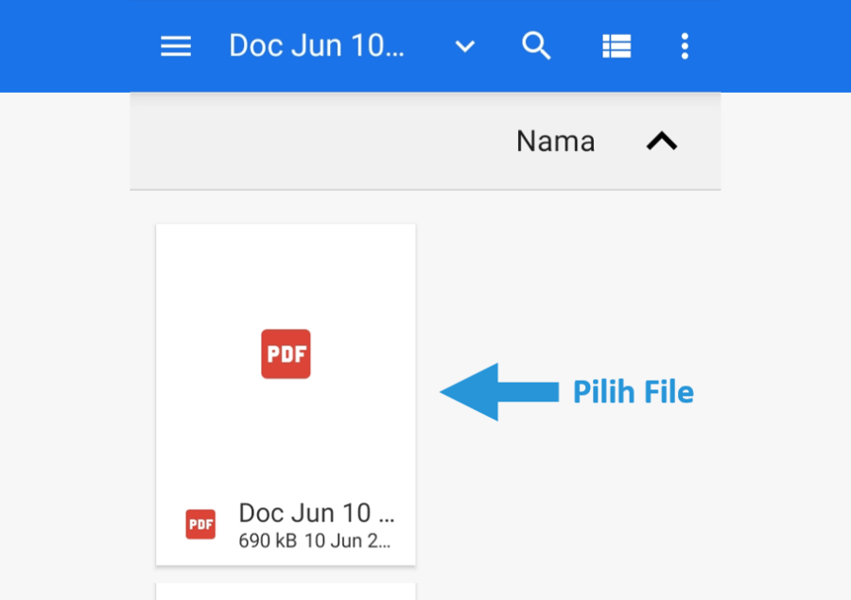The height and width of the screenshot is (600, 851).
Task: Click the "690 kB 10 Jun 2..." details text
Action: pos(315,540)
